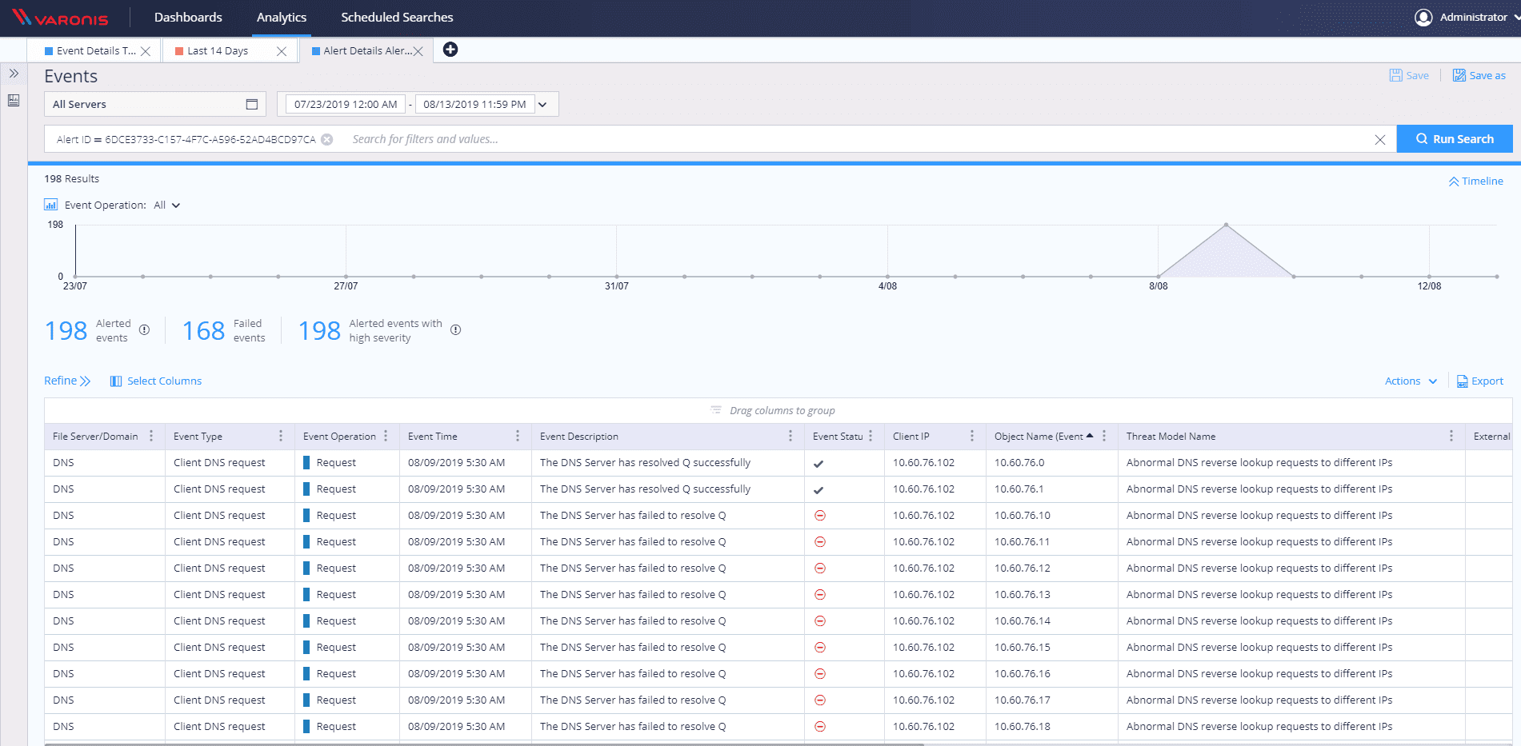Open the saved reports icon in sidebar
The height and width of the screenshot is (746, 1521).
(14, 101)
